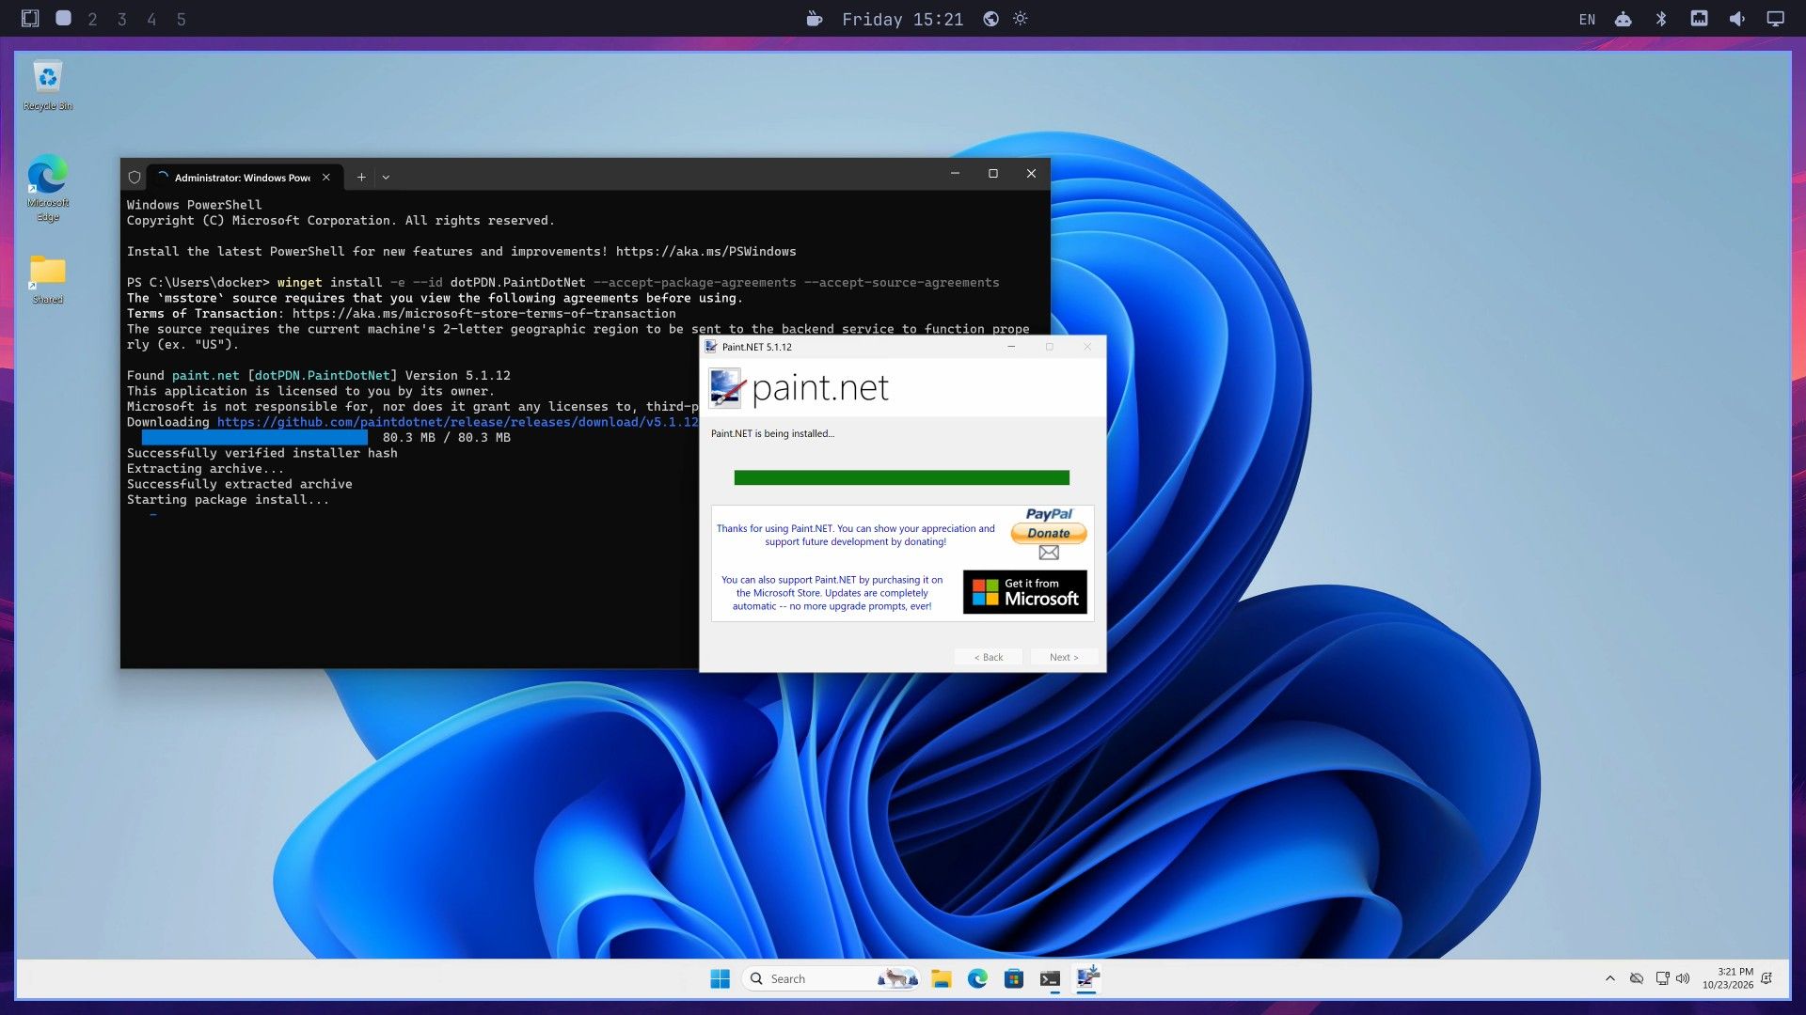
Task: Click the globe icon in top bar
Action: point(990,19)
